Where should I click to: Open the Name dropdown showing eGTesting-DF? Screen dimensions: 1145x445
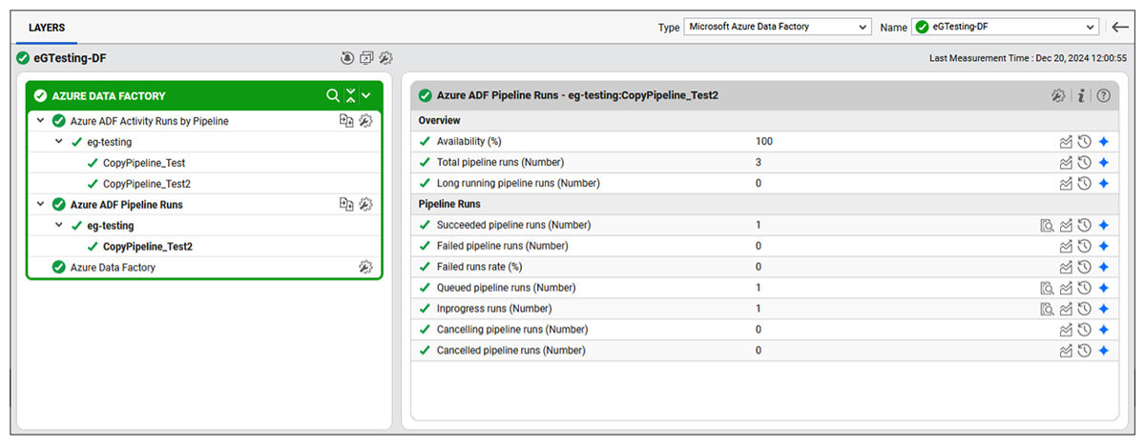coord(1006,27)
